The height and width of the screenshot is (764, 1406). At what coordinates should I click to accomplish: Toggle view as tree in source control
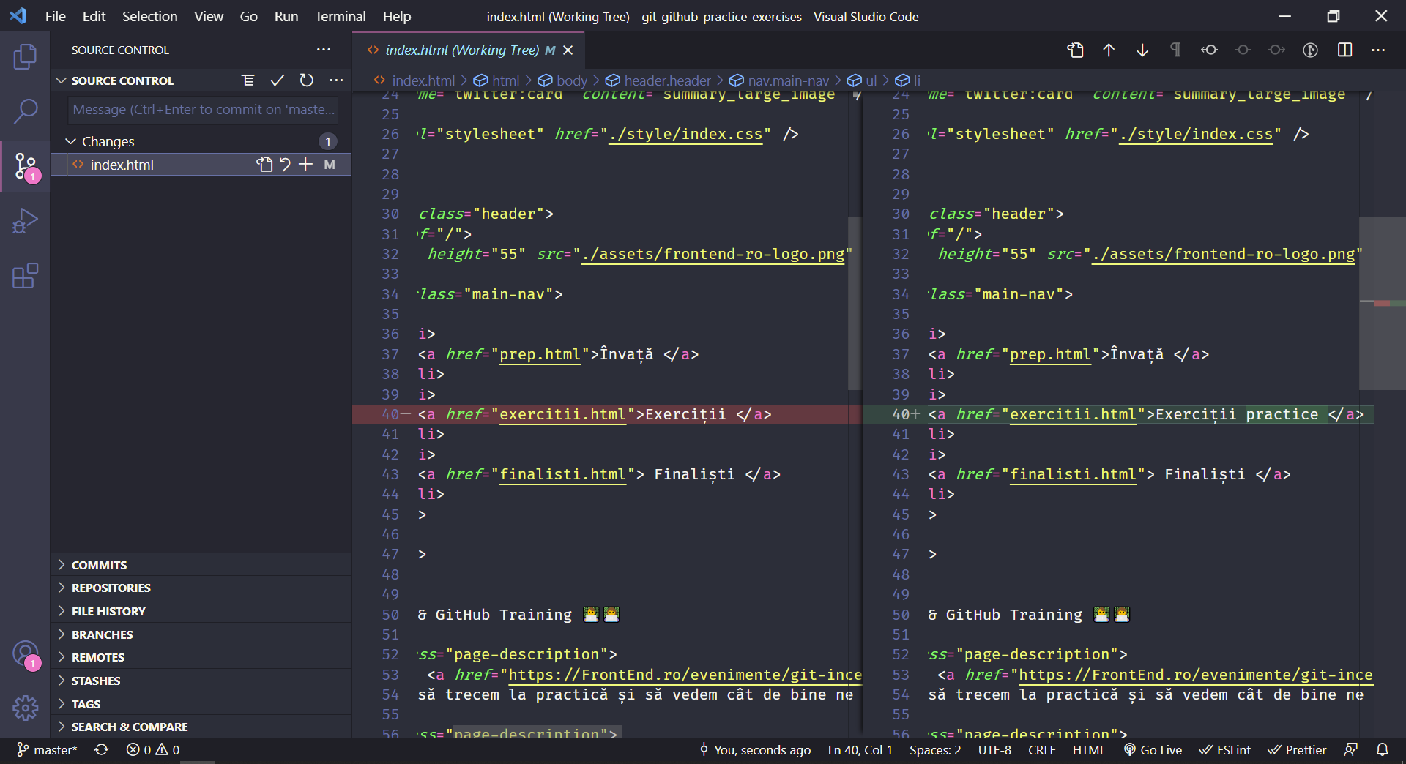248,80
